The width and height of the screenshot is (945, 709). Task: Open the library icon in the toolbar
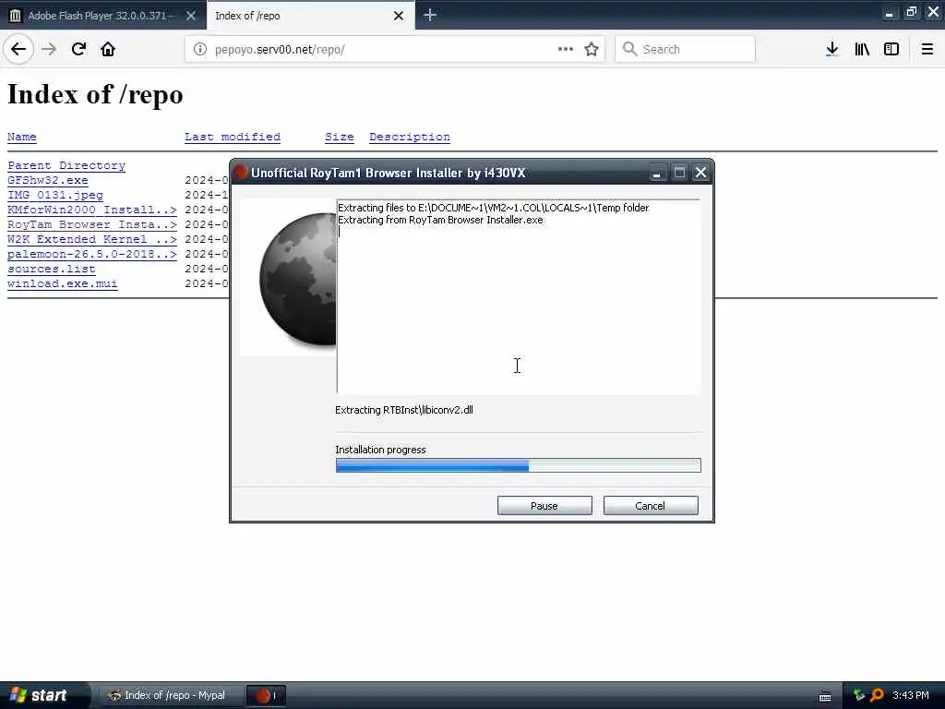click(x=862, y=50)
